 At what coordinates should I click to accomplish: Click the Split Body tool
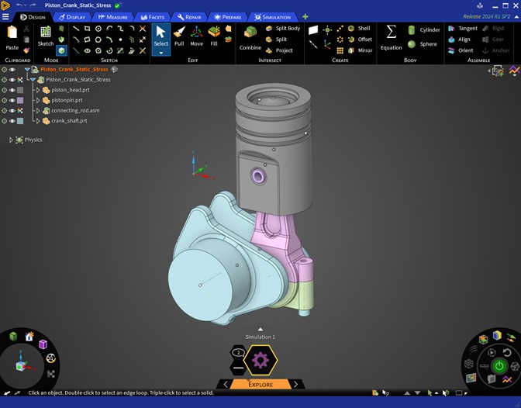click(x=283, y=28)
